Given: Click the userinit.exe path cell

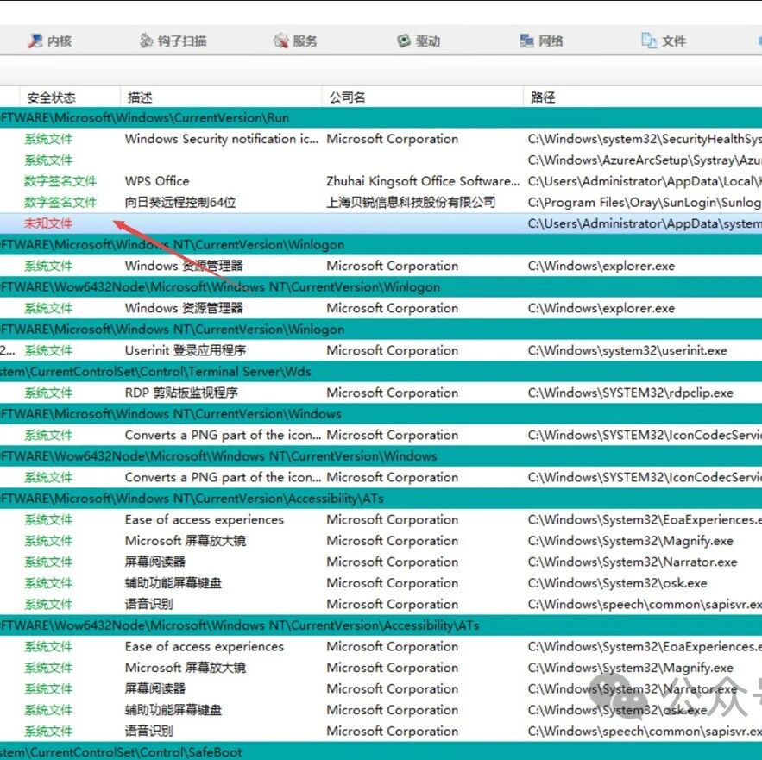Looking at the screenshot, I should (627, 350).
